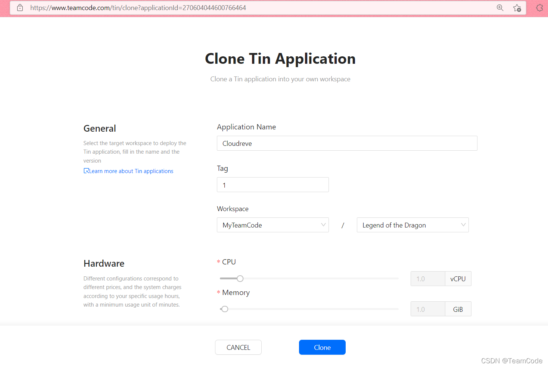
Task: Click the General section heading
Action: click(100, 128)
